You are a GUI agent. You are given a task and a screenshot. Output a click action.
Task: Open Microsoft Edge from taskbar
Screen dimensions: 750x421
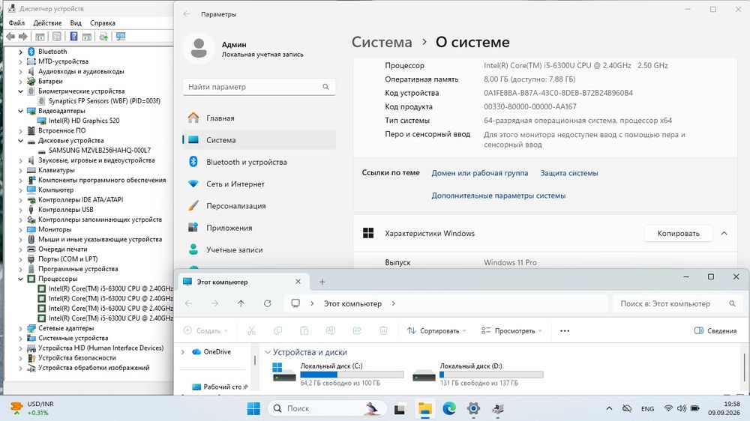(449, 408)
